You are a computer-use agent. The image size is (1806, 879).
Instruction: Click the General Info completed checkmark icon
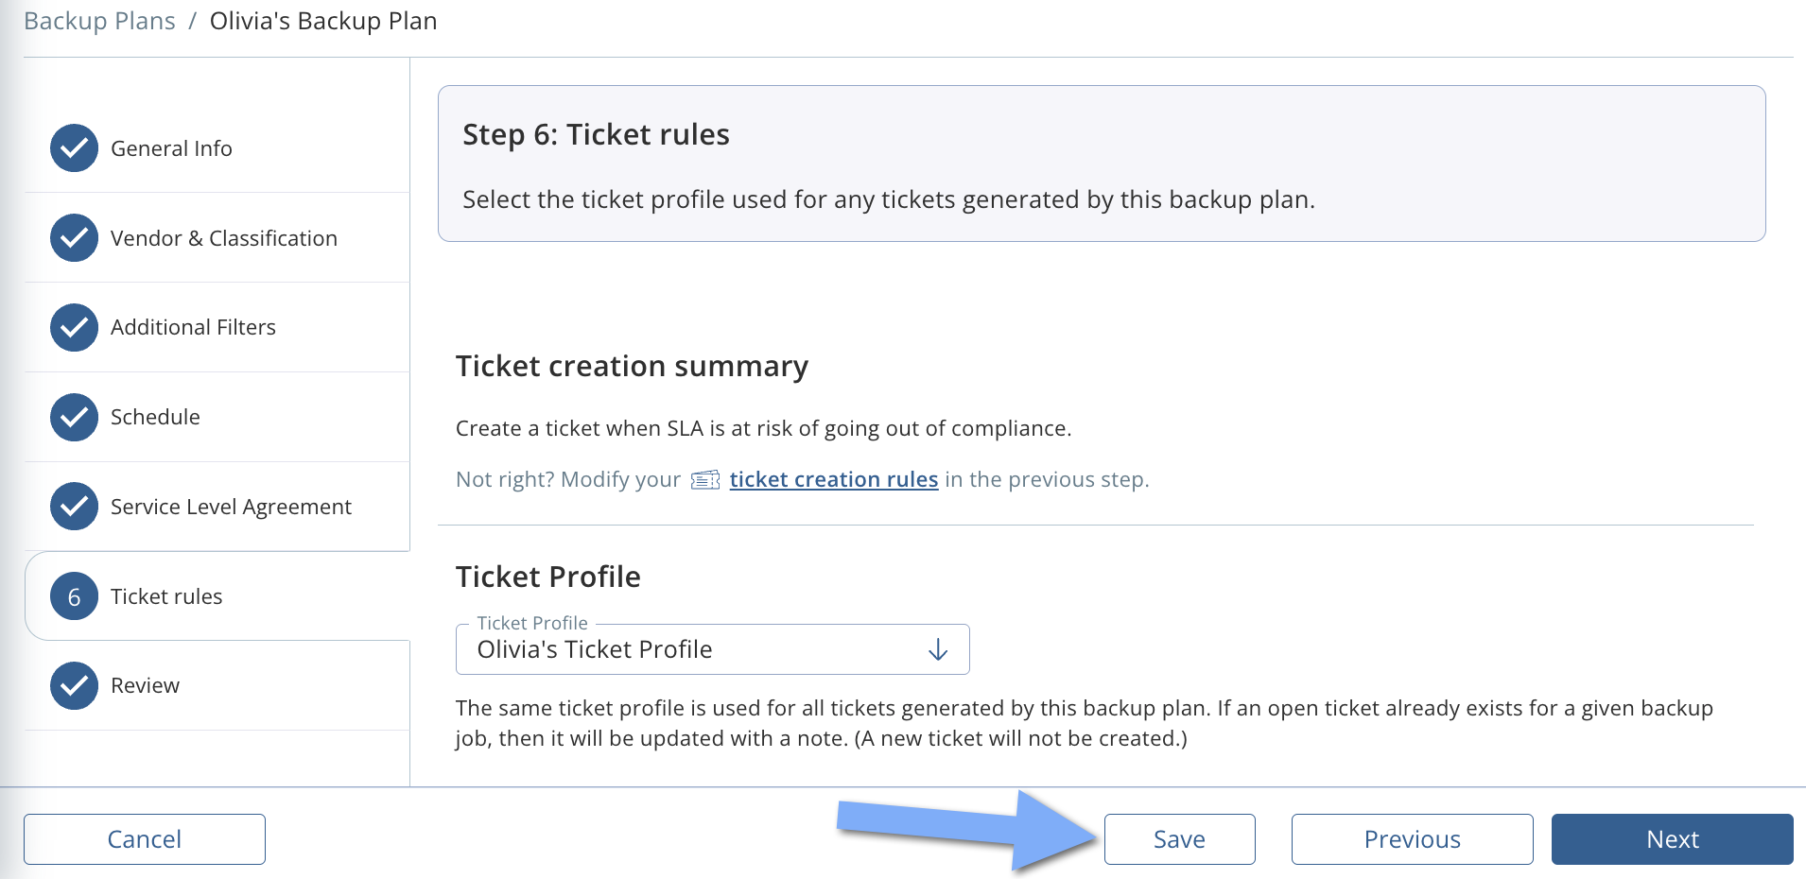point(73,147)
